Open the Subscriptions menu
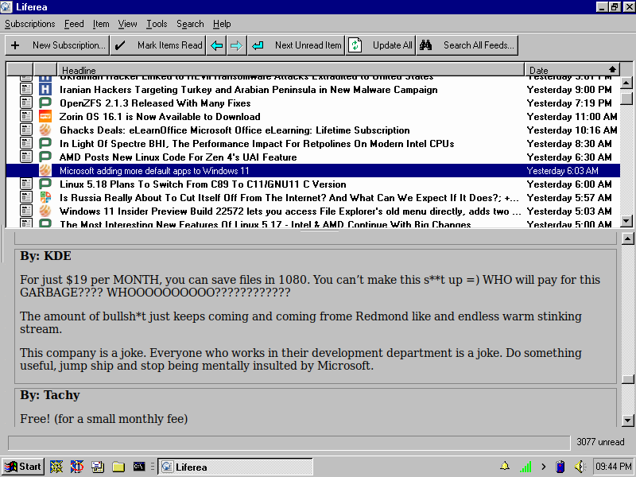This screenshot has width=636, height=477. [30, 24]
